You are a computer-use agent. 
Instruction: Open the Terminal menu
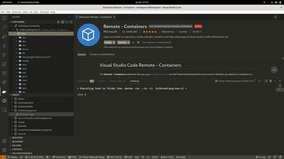[44, 12]
